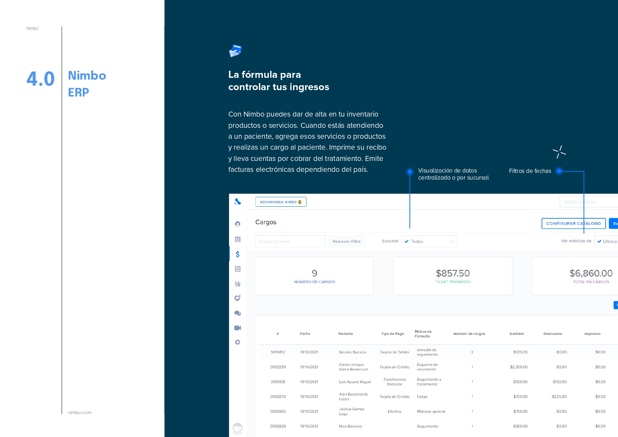
Task: Start a video consultation via the camera icon
Action: tap(238, 328)
